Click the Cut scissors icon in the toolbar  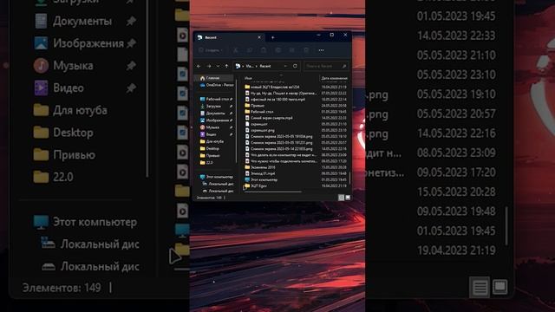[x=235, y=50]
